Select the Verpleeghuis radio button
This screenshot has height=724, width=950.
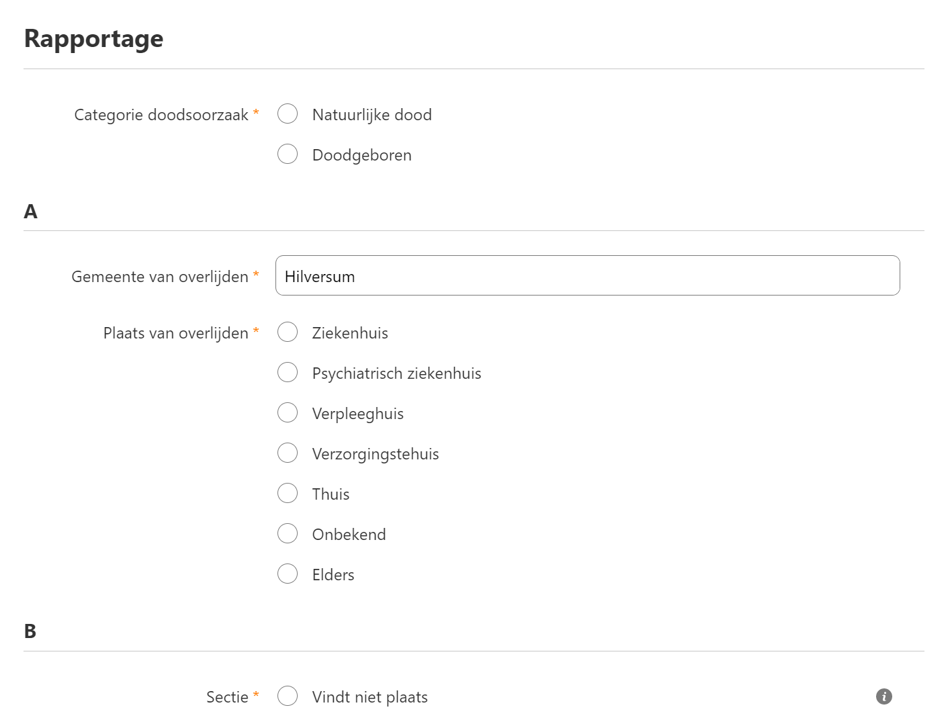pos(288,413)
